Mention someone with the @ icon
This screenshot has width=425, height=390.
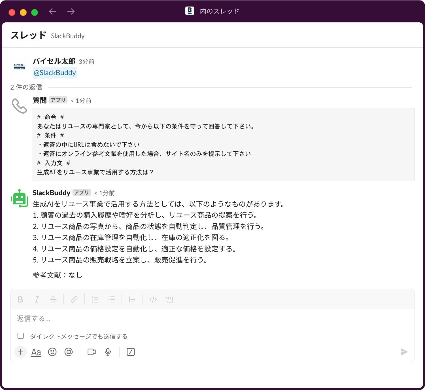coord(69,352)
